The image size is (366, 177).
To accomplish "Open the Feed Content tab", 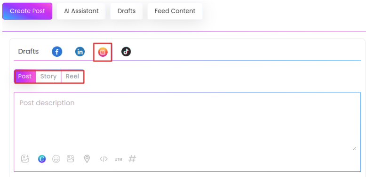I will click(x=175, y=11).
